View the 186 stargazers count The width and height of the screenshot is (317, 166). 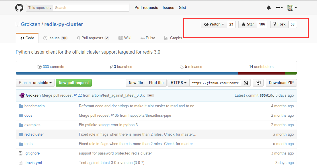tap(262, 24)
